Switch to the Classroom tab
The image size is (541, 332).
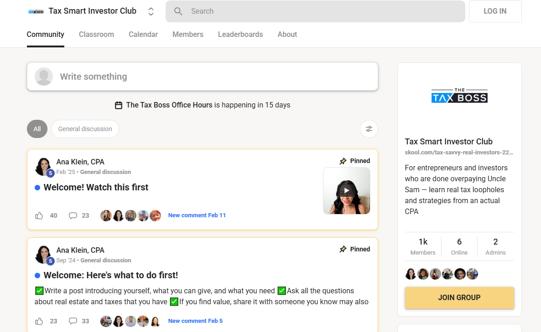[x=96, y=35]
